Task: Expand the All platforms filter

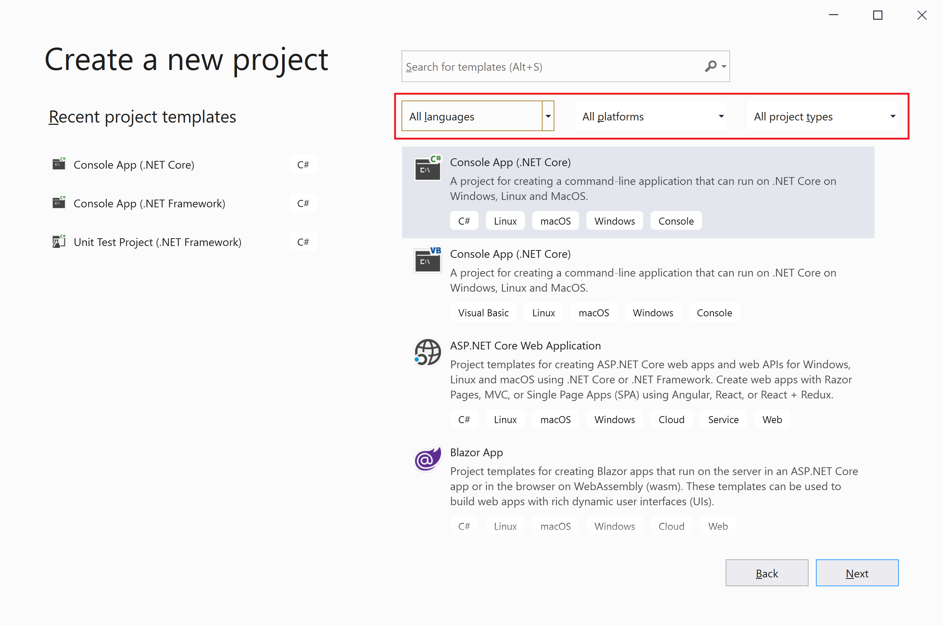Action: [x=651, y=116]
